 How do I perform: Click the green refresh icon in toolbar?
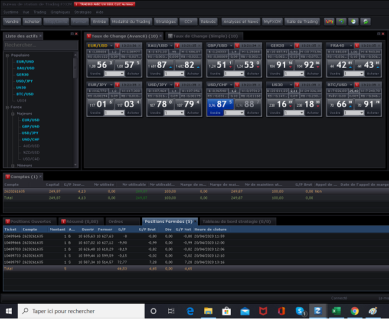click(341, 21)
